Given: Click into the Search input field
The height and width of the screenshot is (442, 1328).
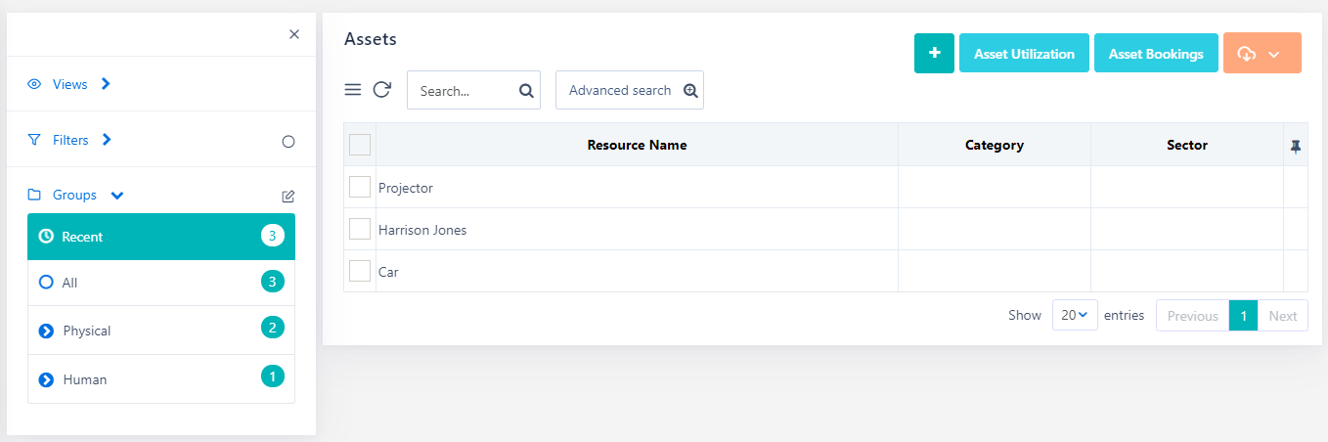Looking at the screenshot, I should coord(460,91).
